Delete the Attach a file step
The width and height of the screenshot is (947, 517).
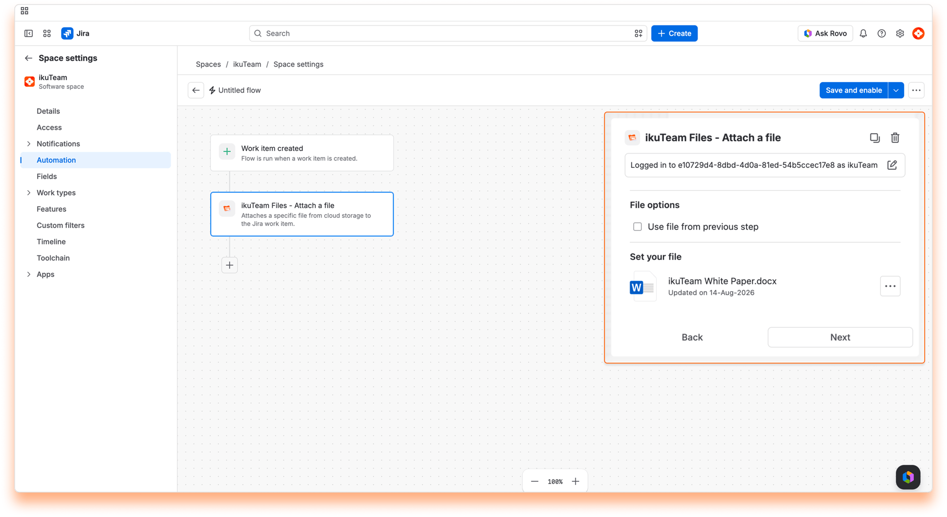point(895,138)
